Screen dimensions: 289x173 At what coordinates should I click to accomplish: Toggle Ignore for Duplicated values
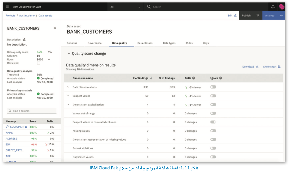pyautogui.click(x=213, y=157)
